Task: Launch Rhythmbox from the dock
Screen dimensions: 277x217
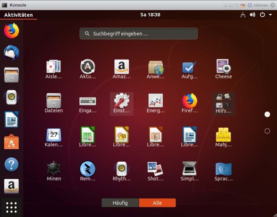Action: 11,97
